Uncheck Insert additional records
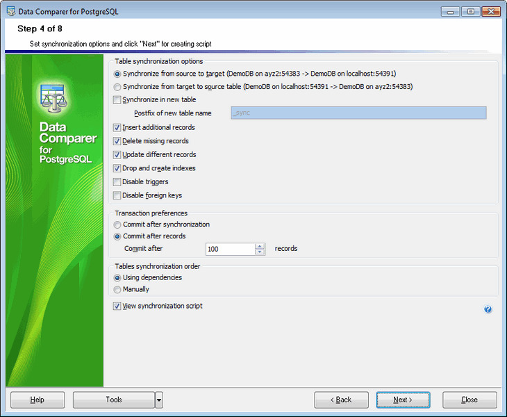This screenshot has height=417, width=507. tap(117, 128)
